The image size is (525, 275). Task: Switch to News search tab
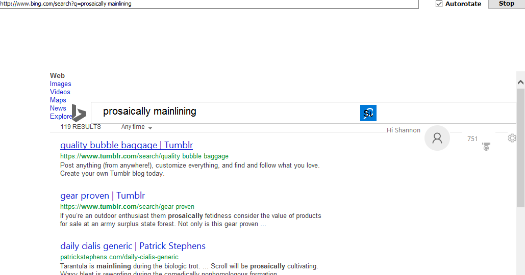[58, 108]
